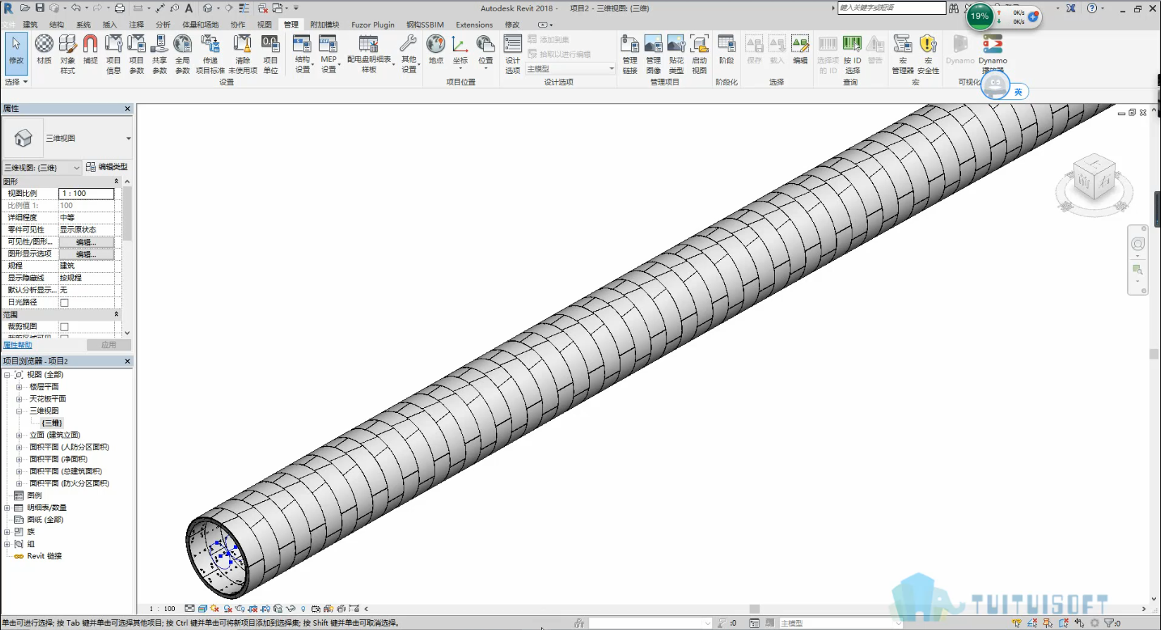The width and height of the screenshot is (1161, 630).
Task: Collapse the 图形 properties section
Action: tap(116, 181)
